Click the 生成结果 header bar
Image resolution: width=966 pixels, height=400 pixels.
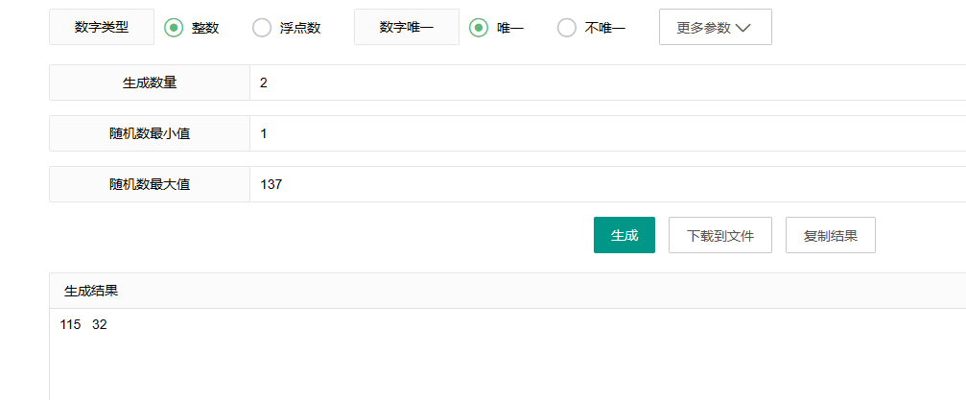507,291
